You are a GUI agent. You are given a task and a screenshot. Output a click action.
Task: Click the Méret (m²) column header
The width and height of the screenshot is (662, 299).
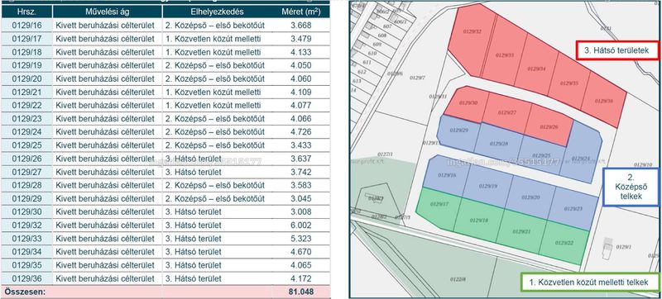point(300,12)
